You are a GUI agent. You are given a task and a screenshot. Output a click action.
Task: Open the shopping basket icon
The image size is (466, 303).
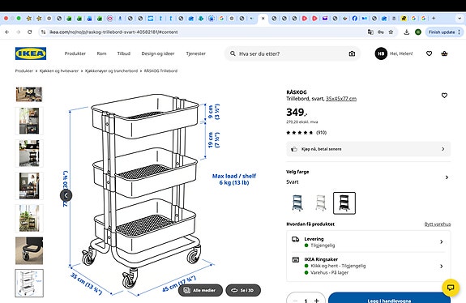pos(444,53)
